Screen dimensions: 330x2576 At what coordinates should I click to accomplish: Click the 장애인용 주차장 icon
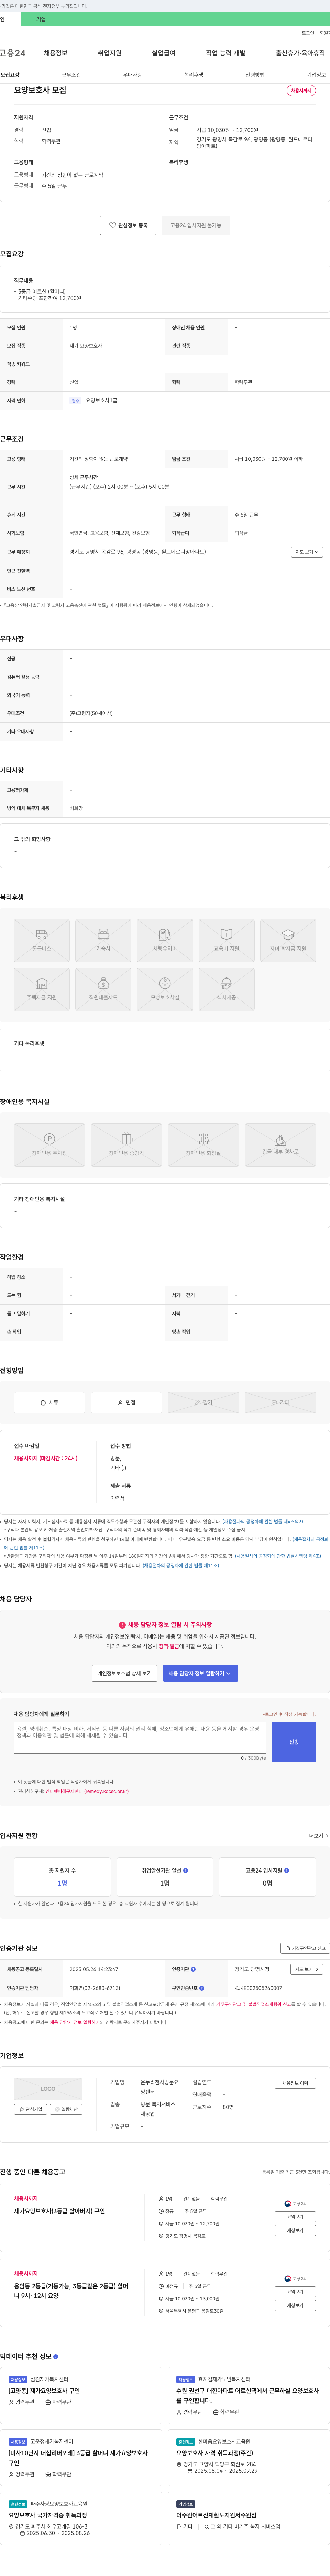pos(49,1145)
